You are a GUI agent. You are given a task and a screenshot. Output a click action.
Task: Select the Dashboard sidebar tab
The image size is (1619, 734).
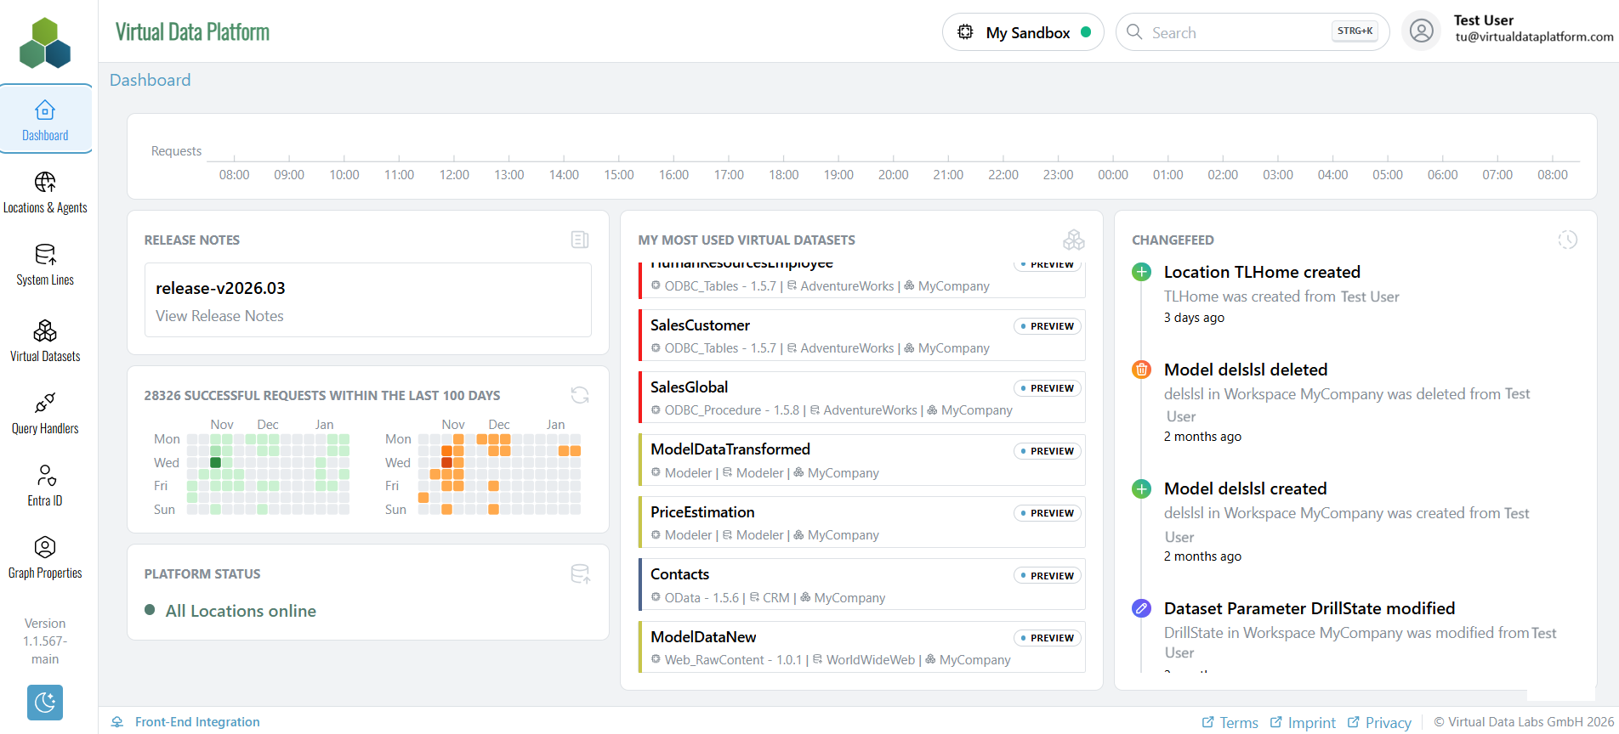pos(45,120)
